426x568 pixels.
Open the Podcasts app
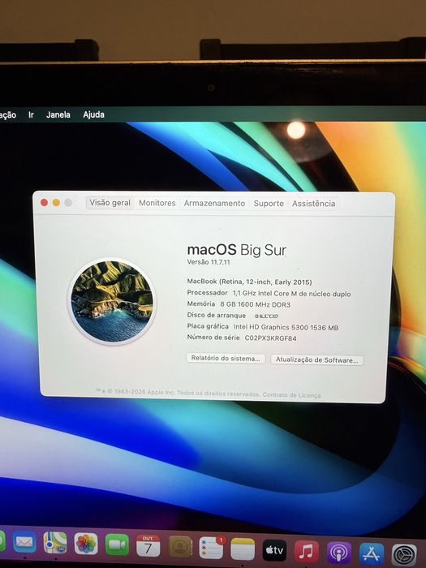[339, 553]
